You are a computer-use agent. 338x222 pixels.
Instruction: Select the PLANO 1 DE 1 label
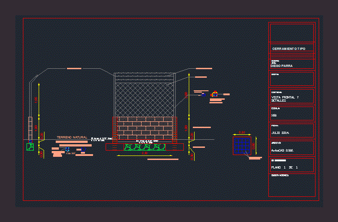point(285,167)
